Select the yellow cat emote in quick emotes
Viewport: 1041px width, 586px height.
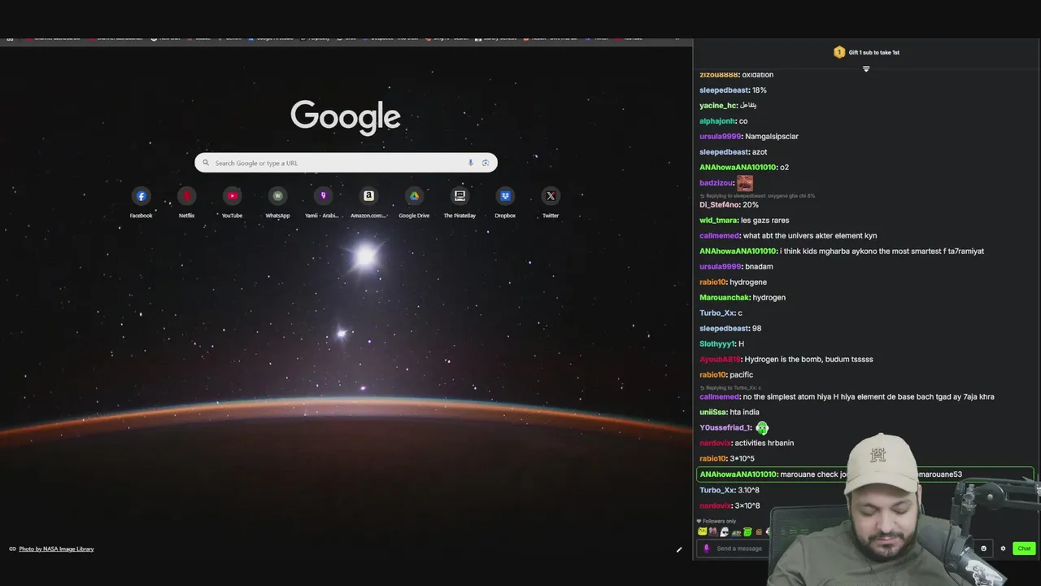pyautogui.click(x=702, y=531)
